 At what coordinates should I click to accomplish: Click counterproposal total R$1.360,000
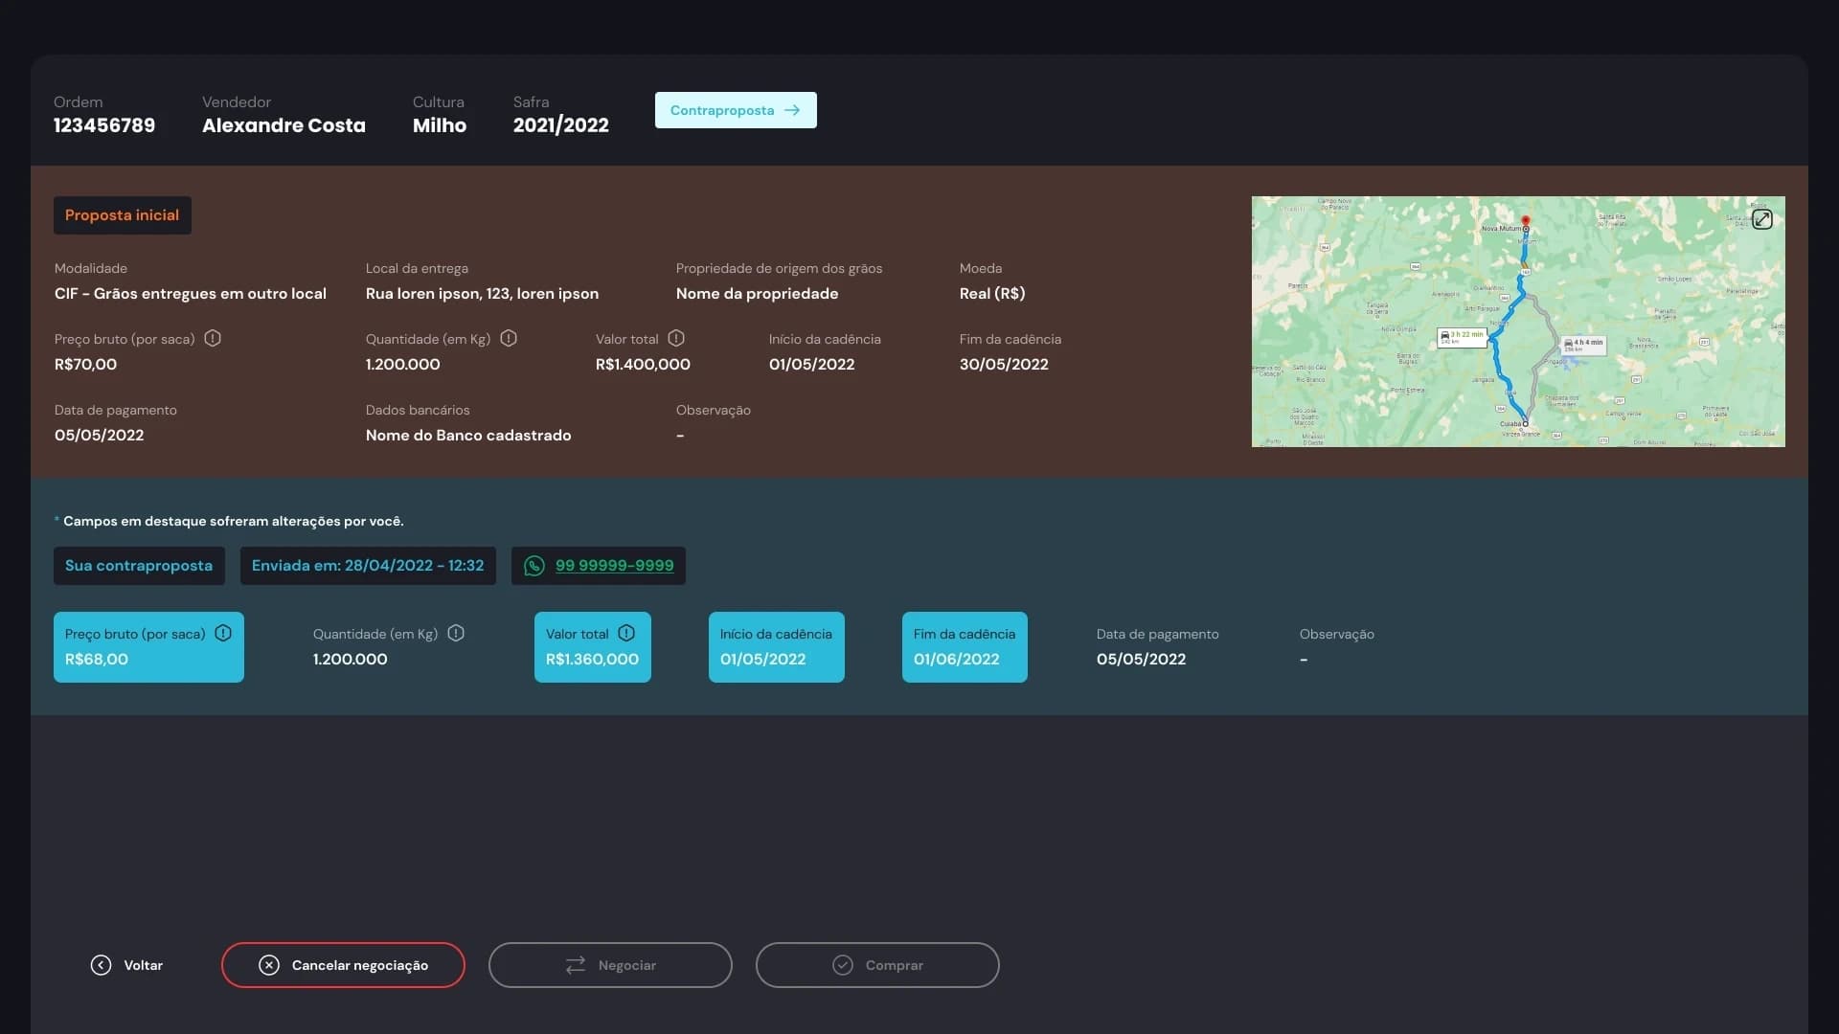pos(592,660)
